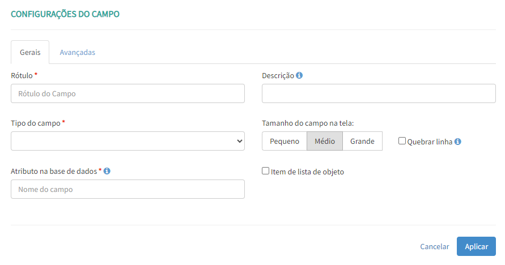Choose Médio field size
Screen dimensions: 505x265
325,141
